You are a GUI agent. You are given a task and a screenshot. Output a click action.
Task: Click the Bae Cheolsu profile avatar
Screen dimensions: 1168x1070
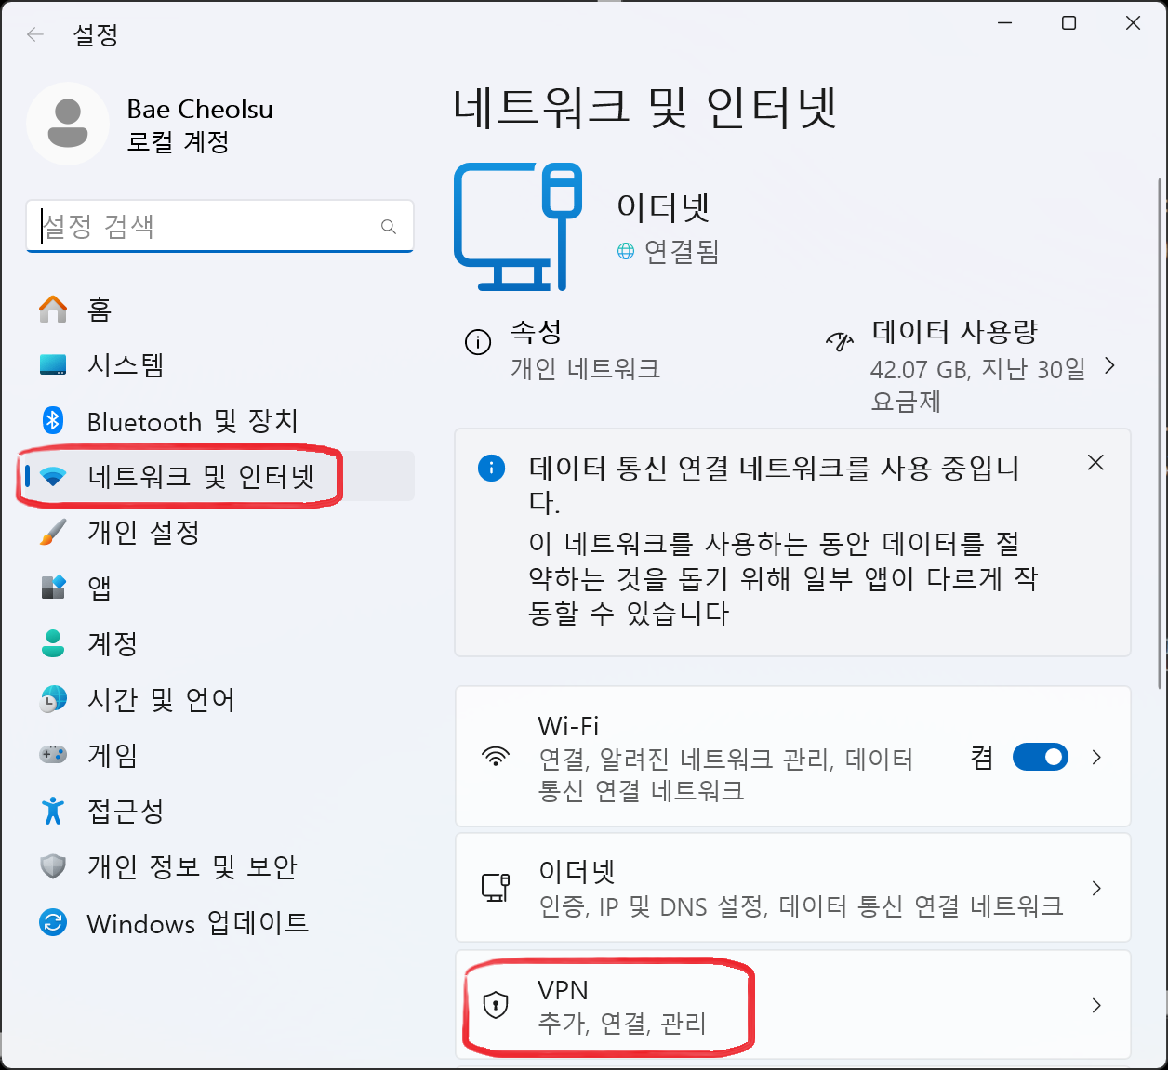68,124
